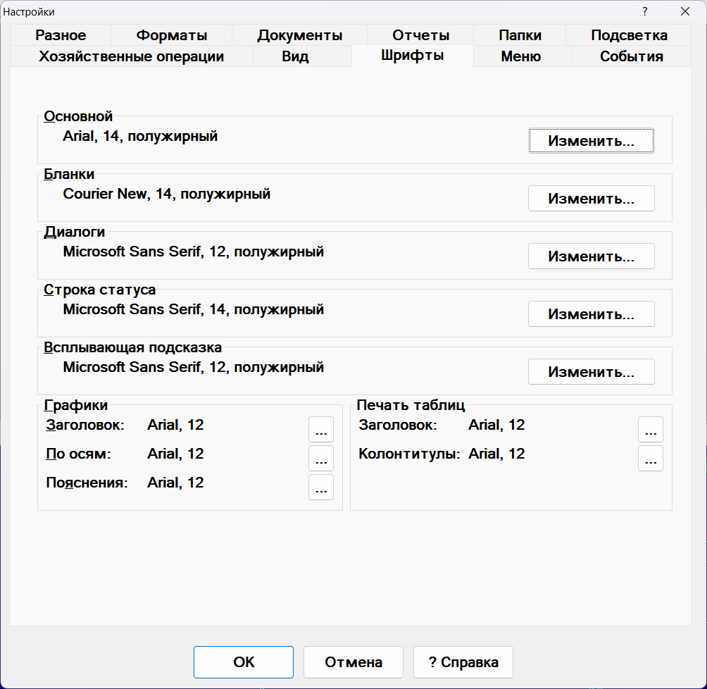
Task: Open the Форматы tab
Action: [170, 35]
